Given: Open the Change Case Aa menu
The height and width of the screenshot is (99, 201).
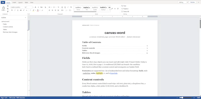Looking at the screenshot, I should 42,7.
